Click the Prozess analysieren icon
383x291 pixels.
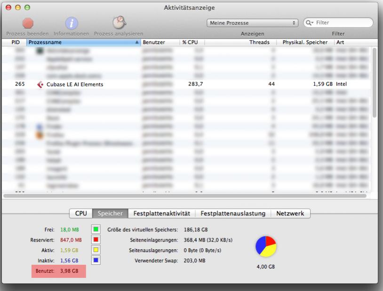click(118, 23)
